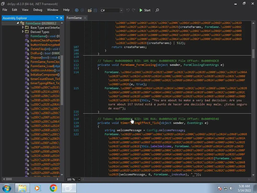Open the Window menu
This screenshot has width=257, height=193.
point(53,10)
